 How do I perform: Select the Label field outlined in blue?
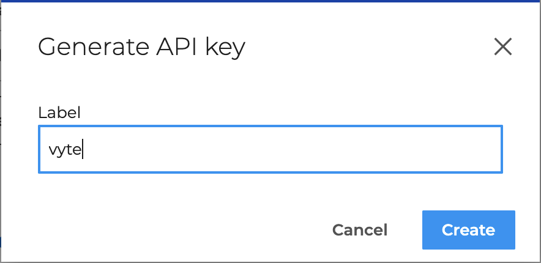[270, 150]
